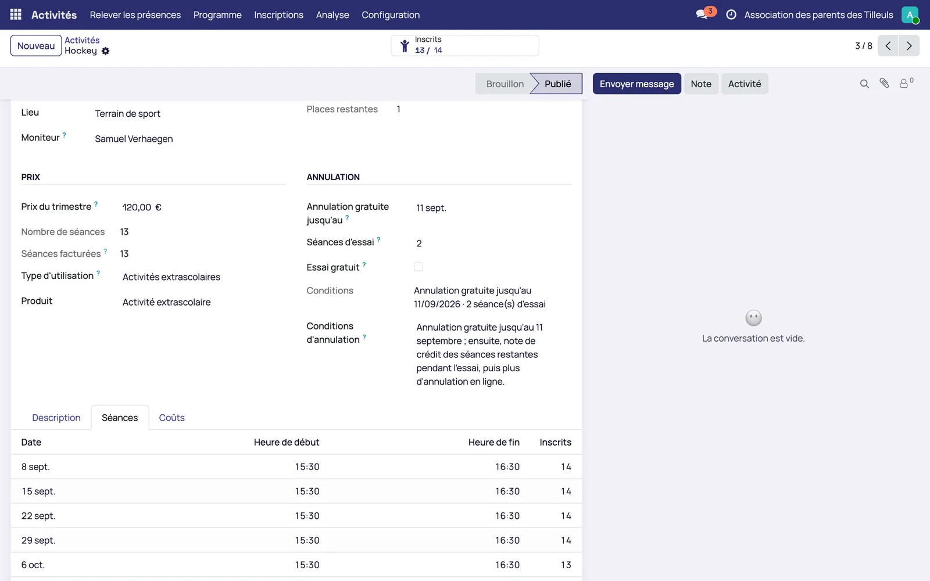Screen dimensions: 930x581
Task: Show followers icon in chatter
Action: tap(906, 83)
